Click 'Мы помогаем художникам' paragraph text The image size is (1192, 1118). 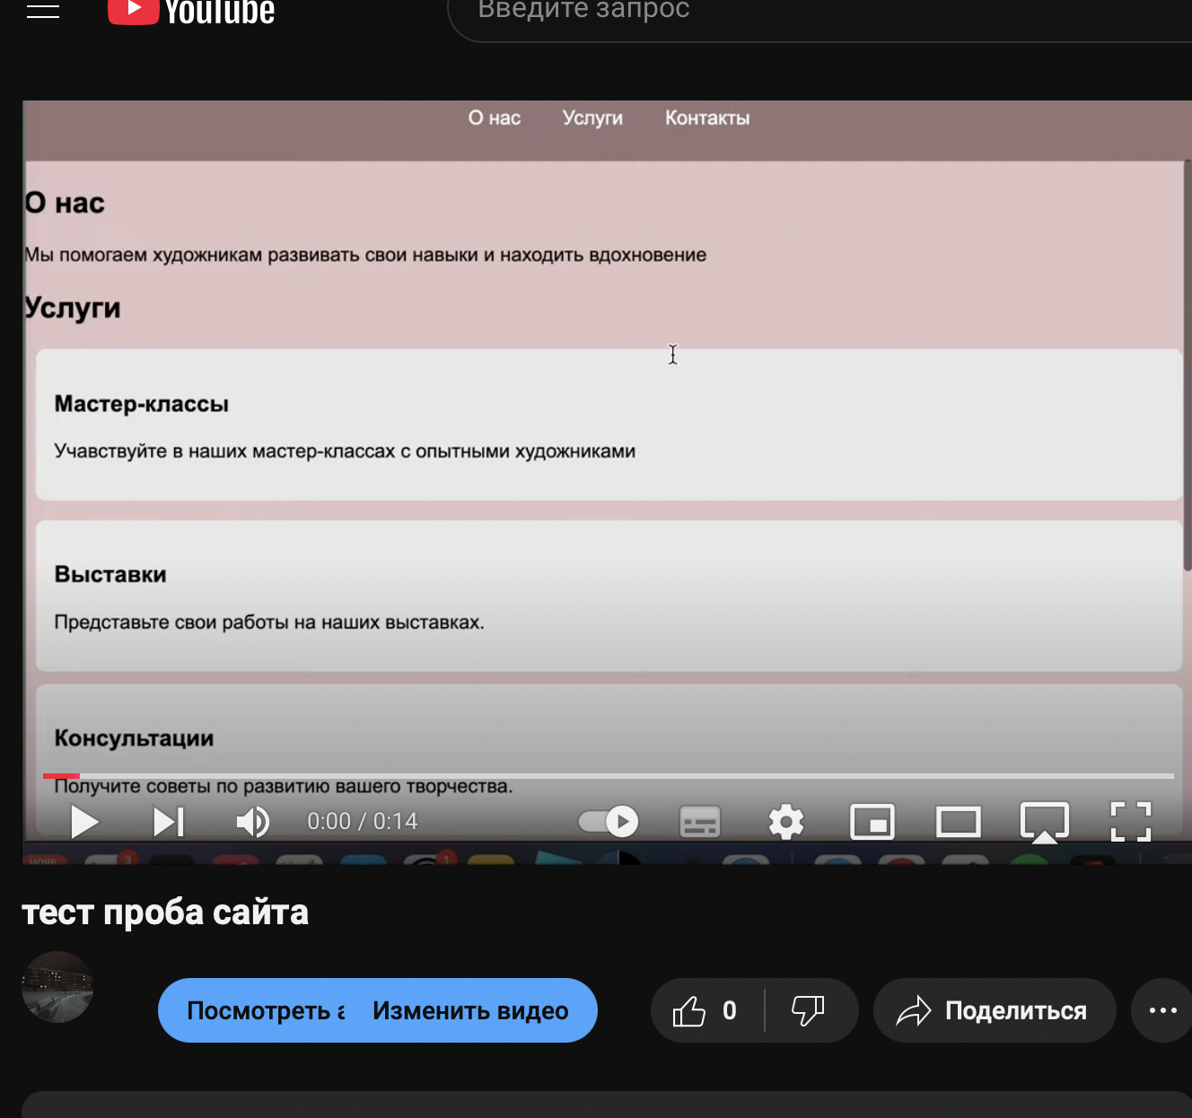click(365, 255)
